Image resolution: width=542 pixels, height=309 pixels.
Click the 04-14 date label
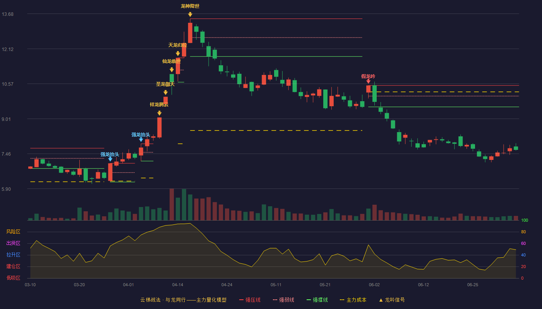click(178, 285)
